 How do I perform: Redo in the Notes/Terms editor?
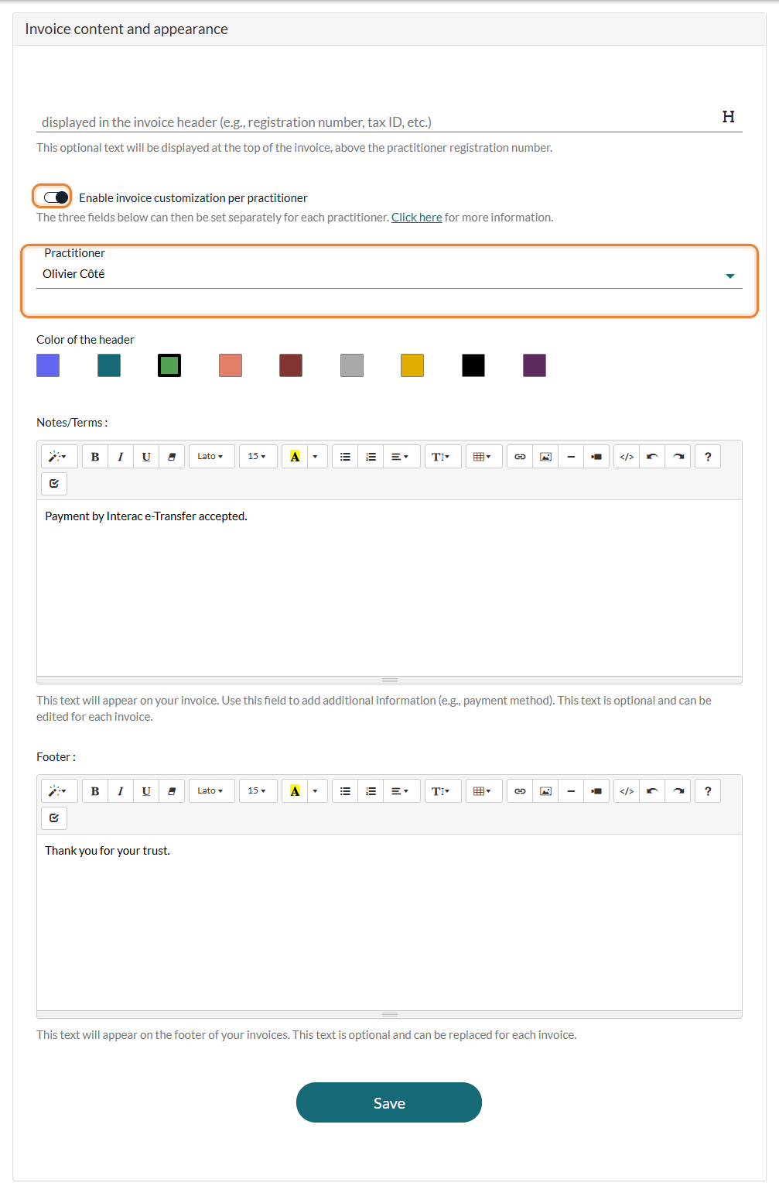(678, 457)
